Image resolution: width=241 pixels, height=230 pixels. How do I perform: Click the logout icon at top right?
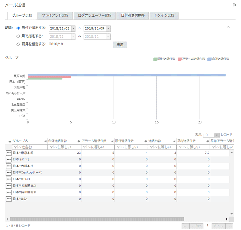click(x=234, y=5)
